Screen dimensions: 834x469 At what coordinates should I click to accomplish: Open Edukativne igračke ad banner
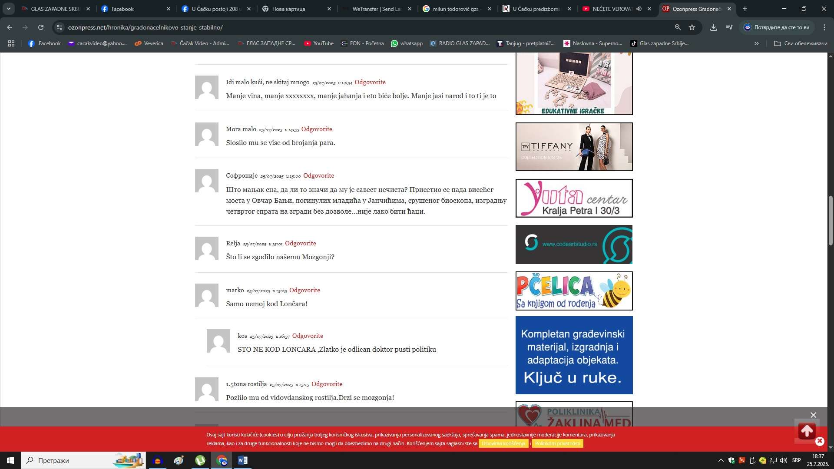[x=574, y=84]
